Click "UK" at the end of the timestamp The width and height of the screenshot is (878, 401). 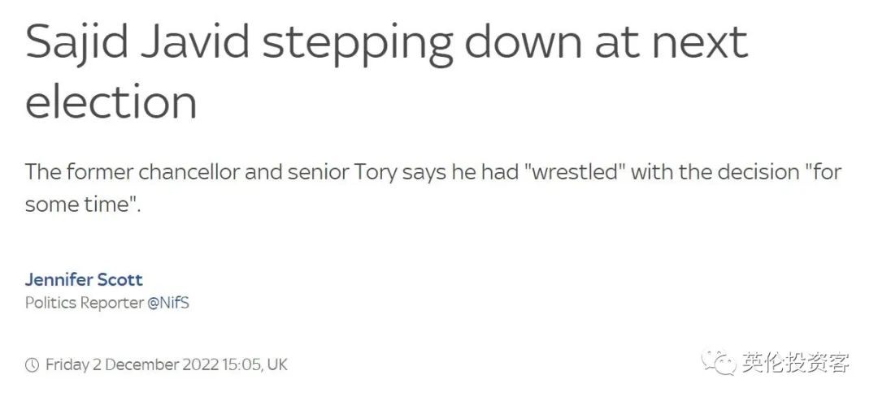pyautogui.click(x=277, y=364)
